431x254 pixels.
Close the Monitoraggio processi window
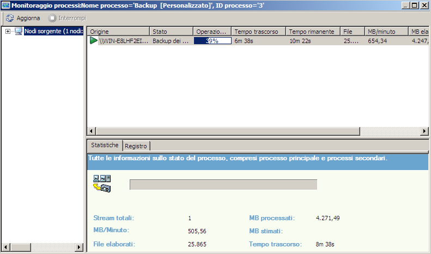(424, 5)
